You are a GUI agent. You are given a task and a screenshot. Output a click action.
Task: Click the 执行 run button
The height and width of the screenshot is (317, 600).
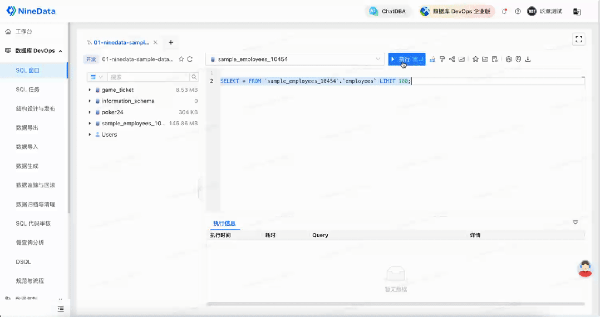[x=406, y=60]
